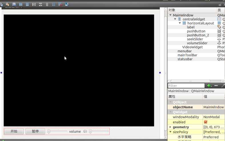Click class icon in pushButton row
The width and height of the screenshot is (225, 141).
(x=219, y=31)
